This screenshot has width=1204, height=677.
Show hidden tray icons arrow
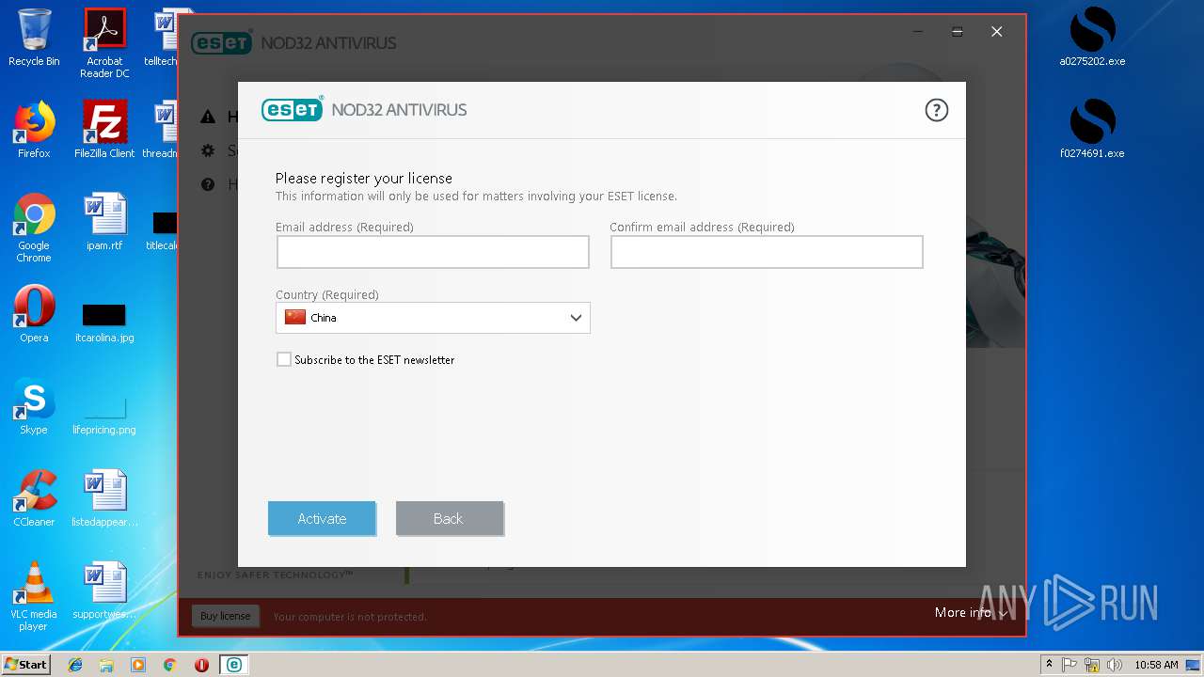pyautogui.click(x=1049, y=665)
